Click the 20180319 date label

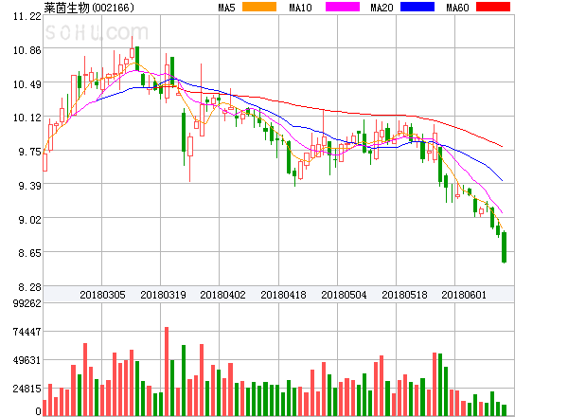coord(163,295)
